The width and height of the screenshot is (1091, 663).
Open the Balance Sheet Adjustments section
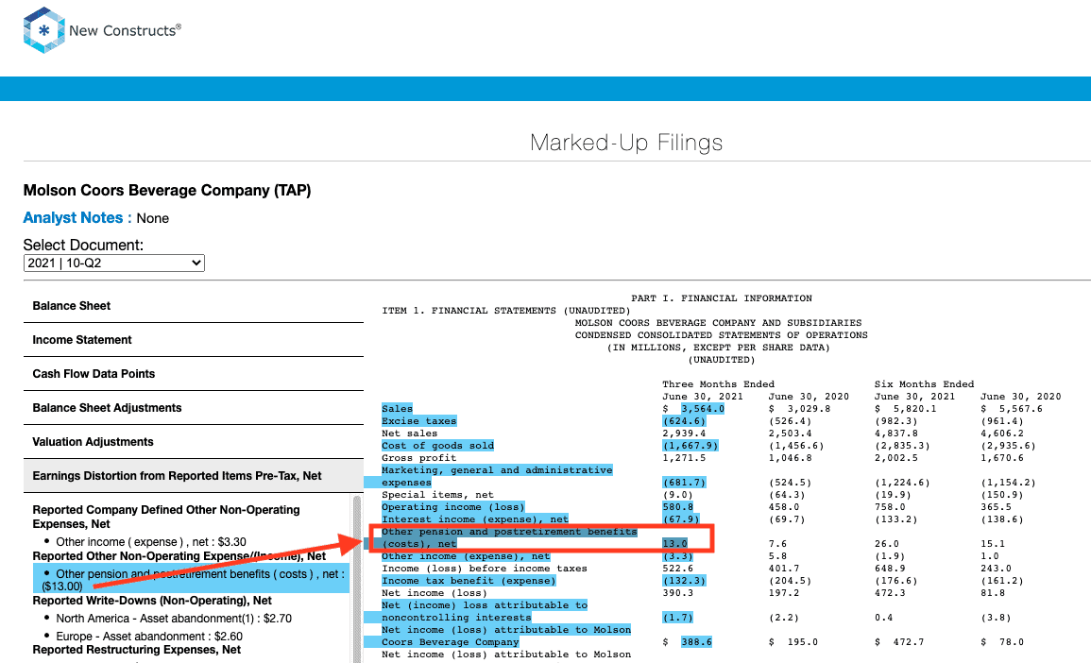[194, 408]
